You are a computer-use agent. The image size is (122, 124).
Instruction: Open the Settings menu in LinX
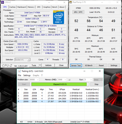27,75
